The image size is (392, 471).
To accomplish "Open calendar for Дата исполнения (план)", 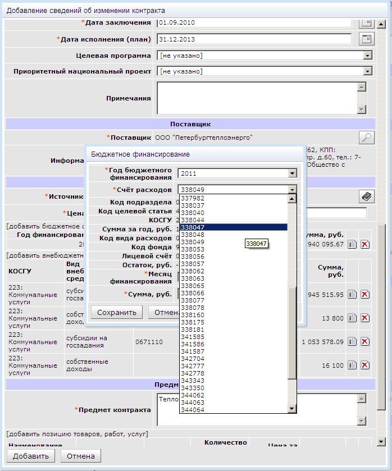I will click(x=367, y=39).
